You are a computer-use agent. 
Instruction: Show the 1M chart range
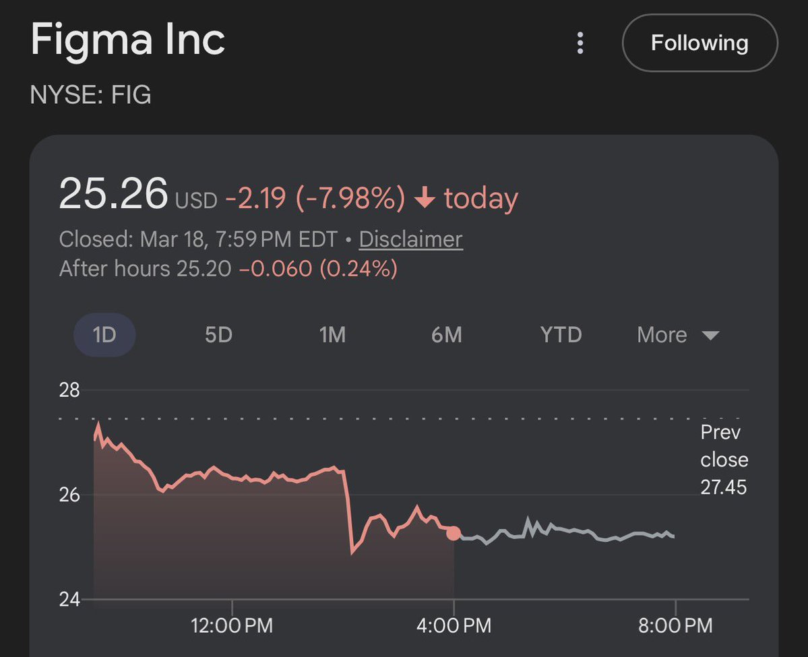click(x=332, y=335)
